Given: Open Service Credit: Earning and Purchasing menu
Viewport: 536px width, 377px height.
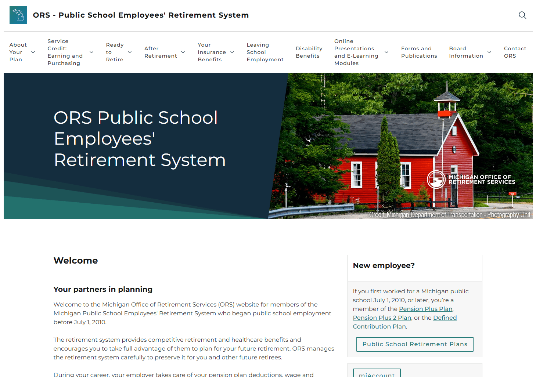Looking at the screenshot, I should (65, 52).
